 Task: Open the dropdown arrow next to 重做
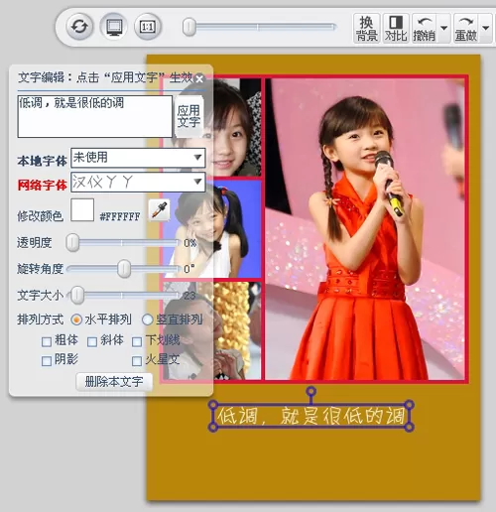point(485,29)
